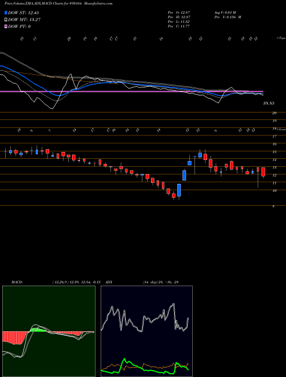Click the blue DOW ST legend swatch

[x=6, y=13]
